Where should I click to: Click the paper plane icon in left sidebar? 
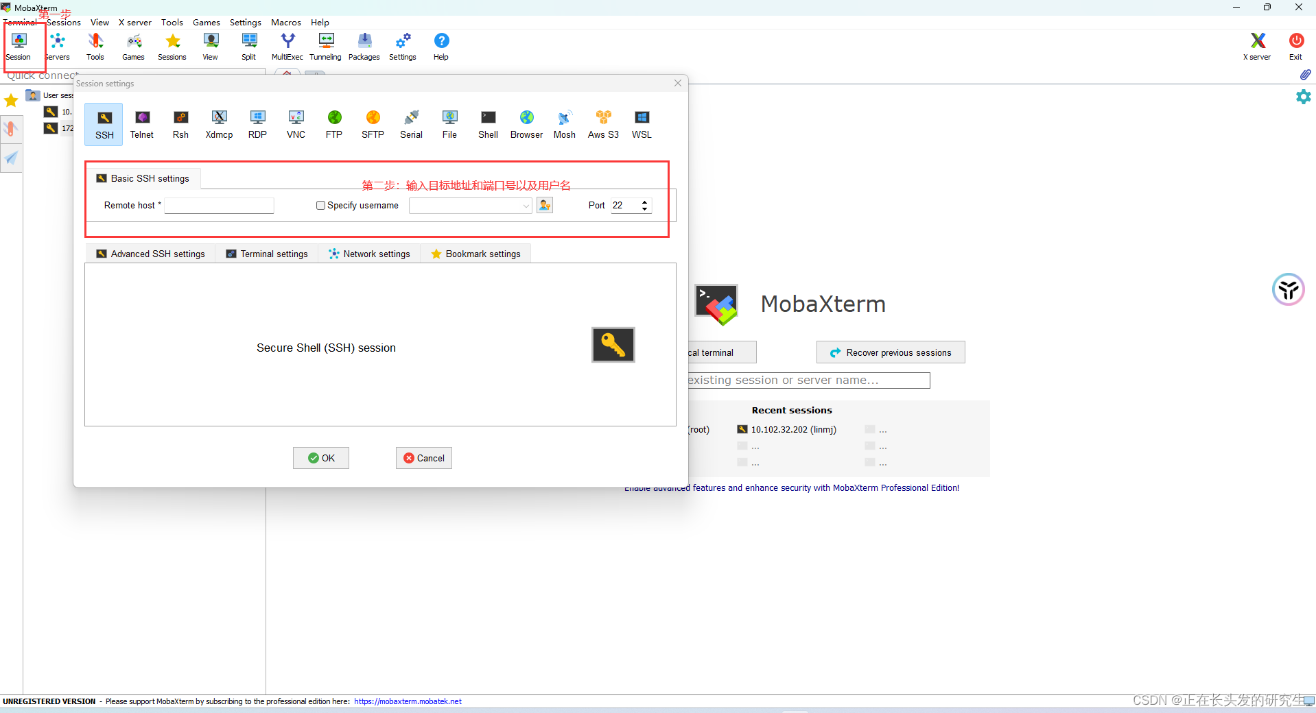[x=11, y=158]
